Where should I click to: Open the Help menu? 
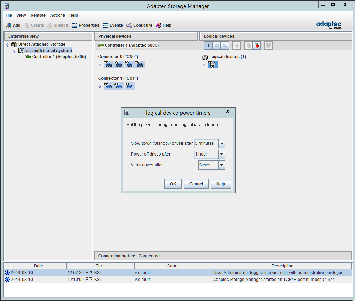point(73,15)
